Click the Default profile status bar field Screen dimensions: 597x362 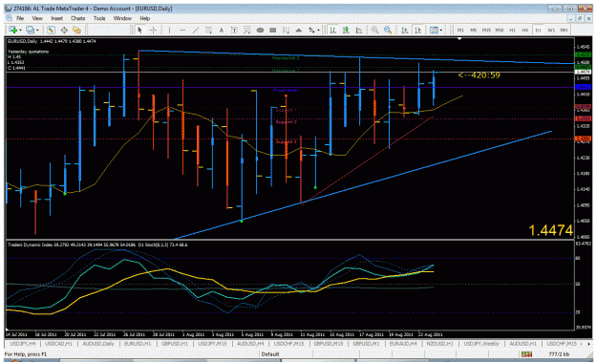(270, 354)
